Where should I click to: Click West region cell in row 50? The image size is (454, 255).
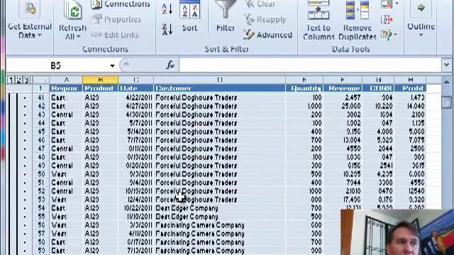[x=66, y=174]
